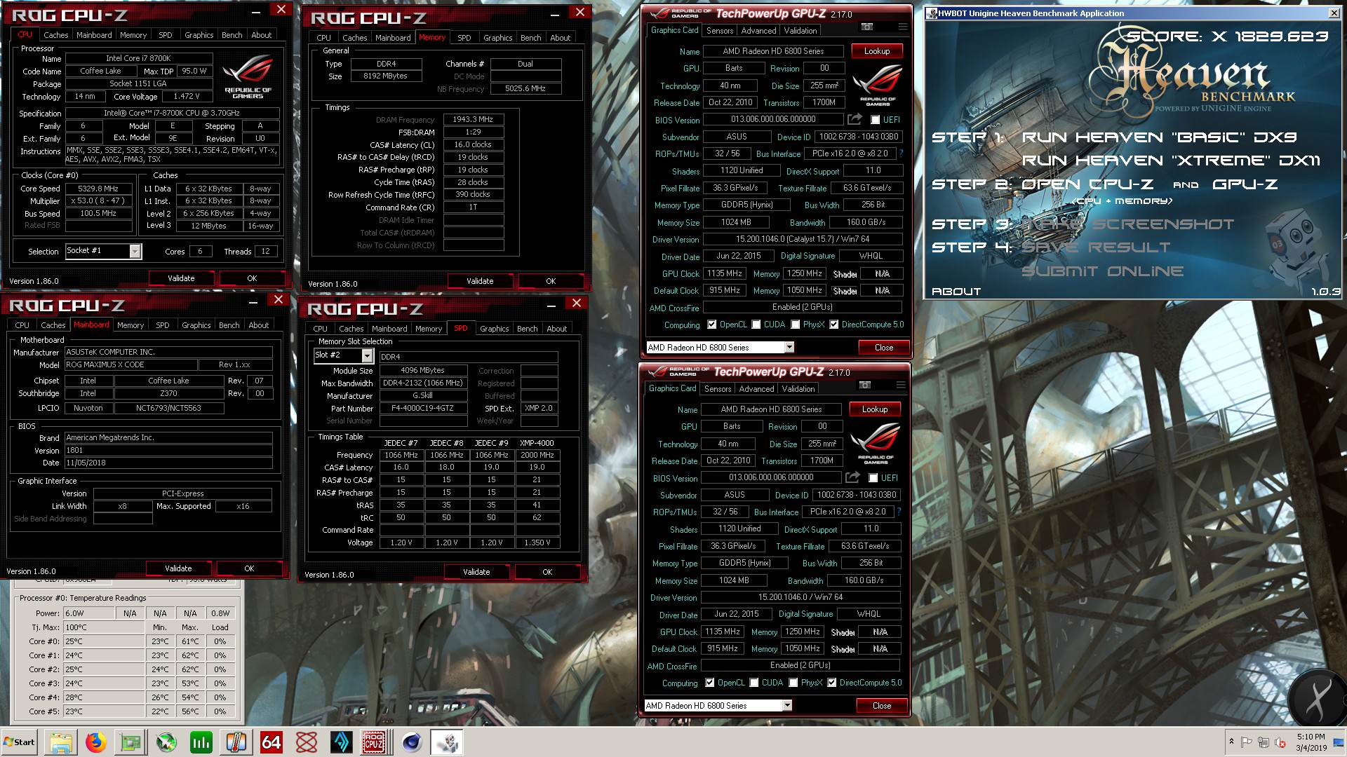Toggle UEFI checkbox in bottom GPU-Z
Screen dimensions: 1347x757
point(873,478)
